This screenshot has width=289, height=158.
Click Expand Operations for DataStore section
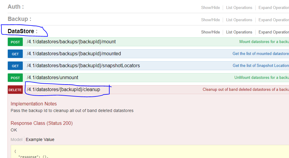(274, 32)
